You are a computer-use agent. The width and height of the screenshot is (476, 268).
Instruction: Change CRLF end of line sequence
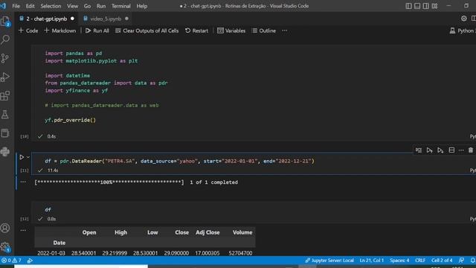pos(420,261)
